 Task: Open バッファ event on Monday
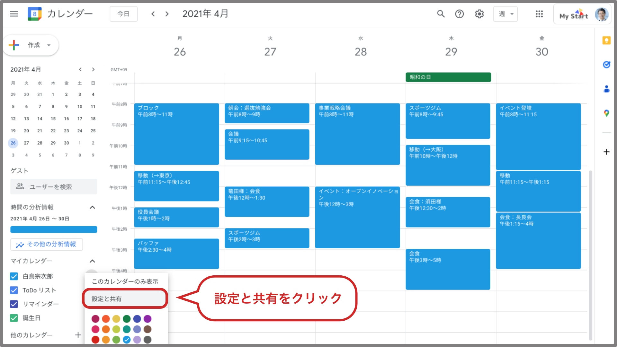(x=176, y=254)
